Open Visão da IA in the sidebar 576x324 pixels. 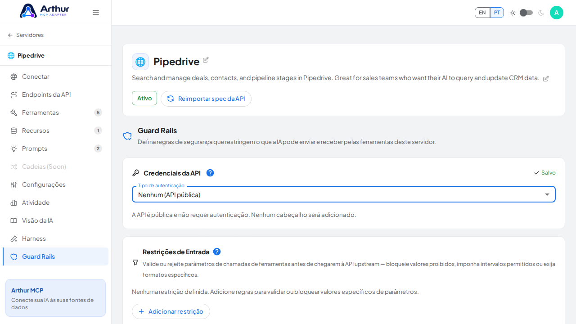[56, 220]
